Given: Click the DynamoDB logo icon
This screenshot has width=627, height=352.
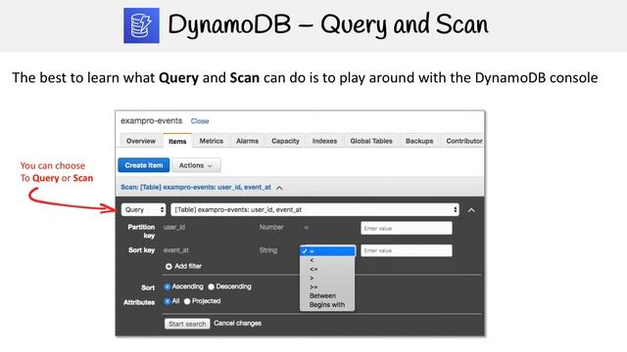Looking at the screenshot, I should pyautogui.click(x=141, y=25).
